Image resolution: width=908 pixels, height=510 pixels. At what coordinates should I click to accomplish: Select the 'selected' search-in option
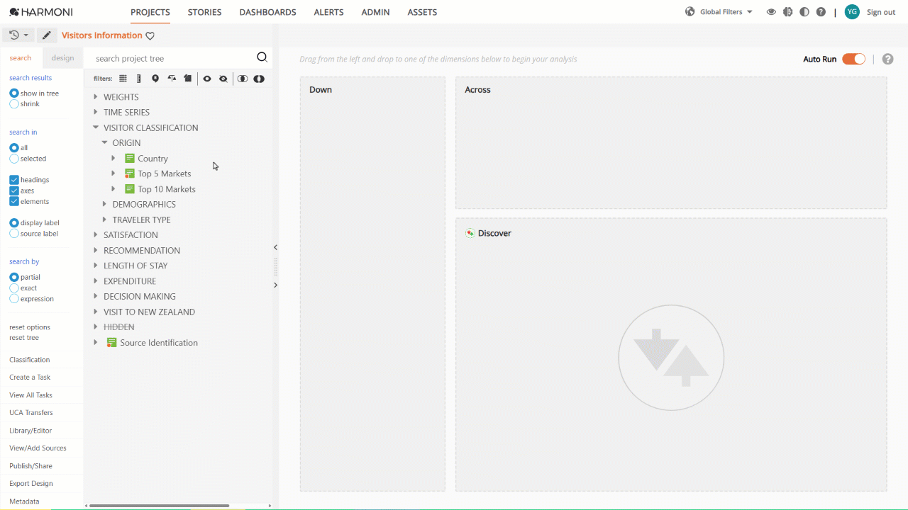coord(14,159)
